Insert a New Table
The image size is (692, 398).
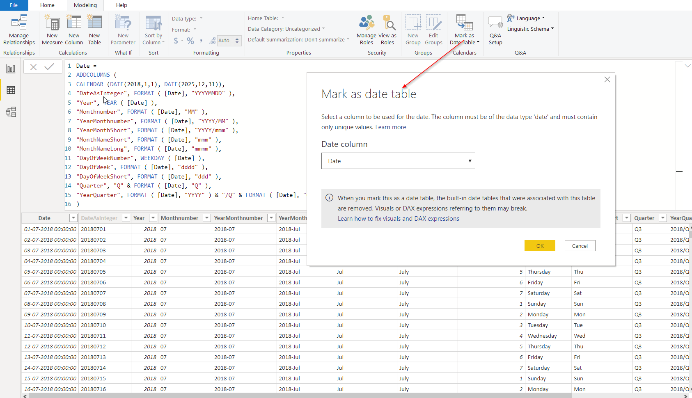click(x=95, y=29)
